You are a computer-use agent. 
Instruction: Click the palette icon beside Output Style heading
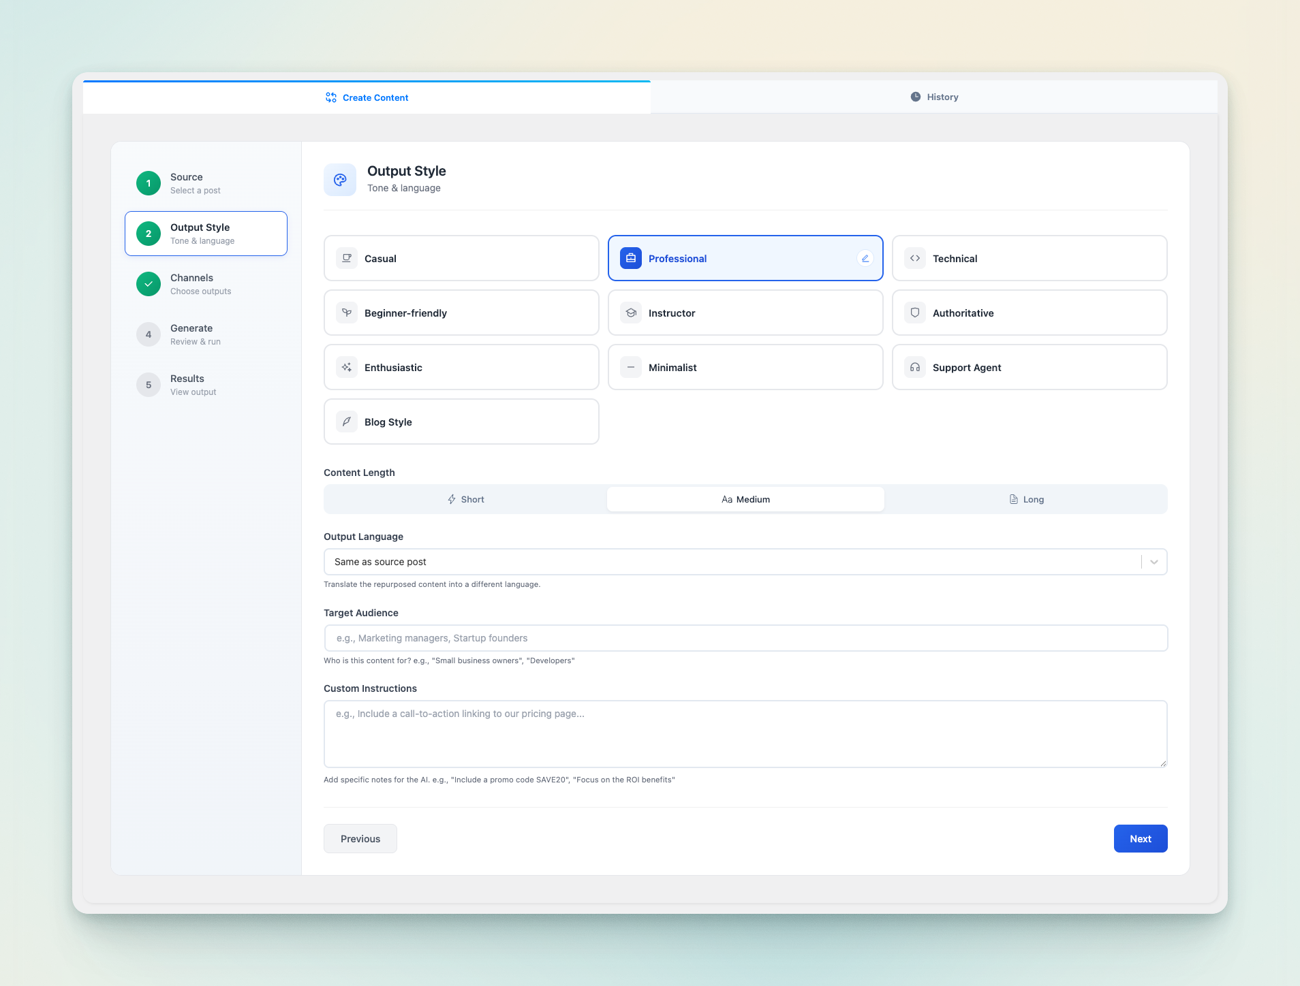[340, 179]
